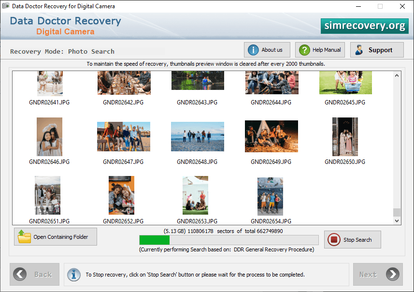Contact Support via the Support button
The image size is (414, 292).
tap(377, 50)
